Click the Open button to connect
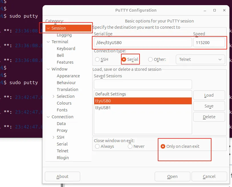The image size is (232, 187). tap(172, 176)
